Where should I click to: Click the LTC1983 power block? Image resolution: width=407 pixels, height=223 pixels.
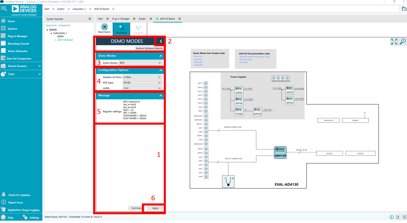pos(239,111)
